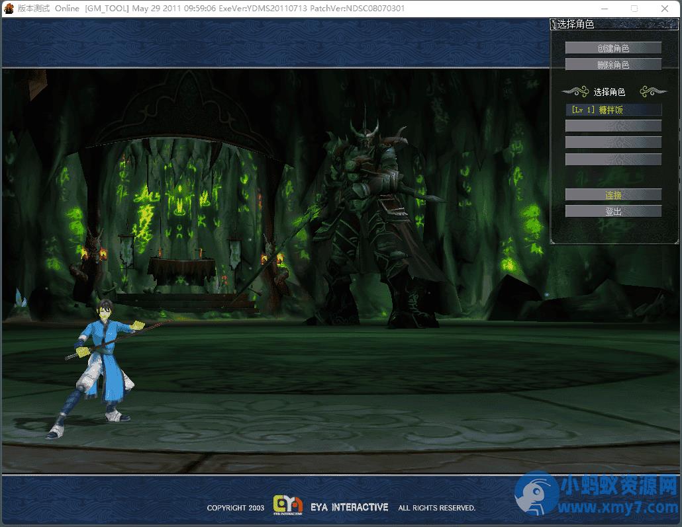
Task: Click the 选择角色 panel title bar text
Action: tap(575, 24)
